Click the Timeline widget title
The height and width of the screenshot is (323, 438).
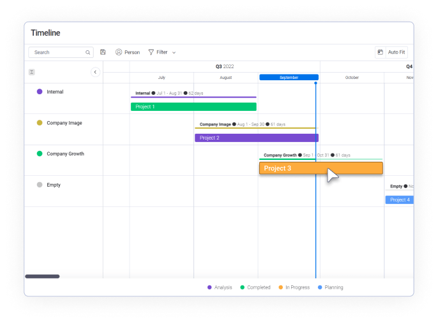(x=45, y=33)
